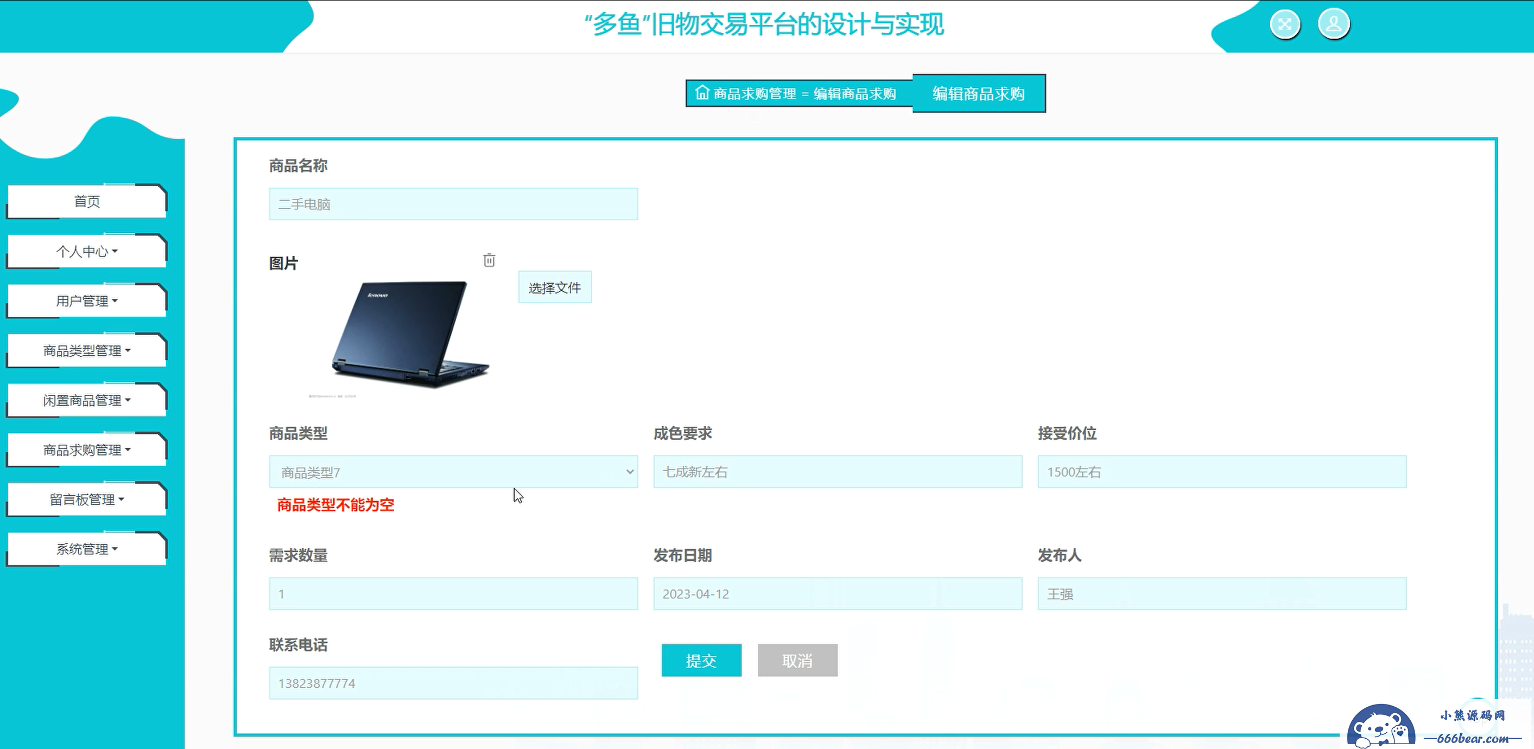Click the red 商品类型不能为空 error text
The height and width of the screenshot is (749, 1534).
tap(335, 504)
